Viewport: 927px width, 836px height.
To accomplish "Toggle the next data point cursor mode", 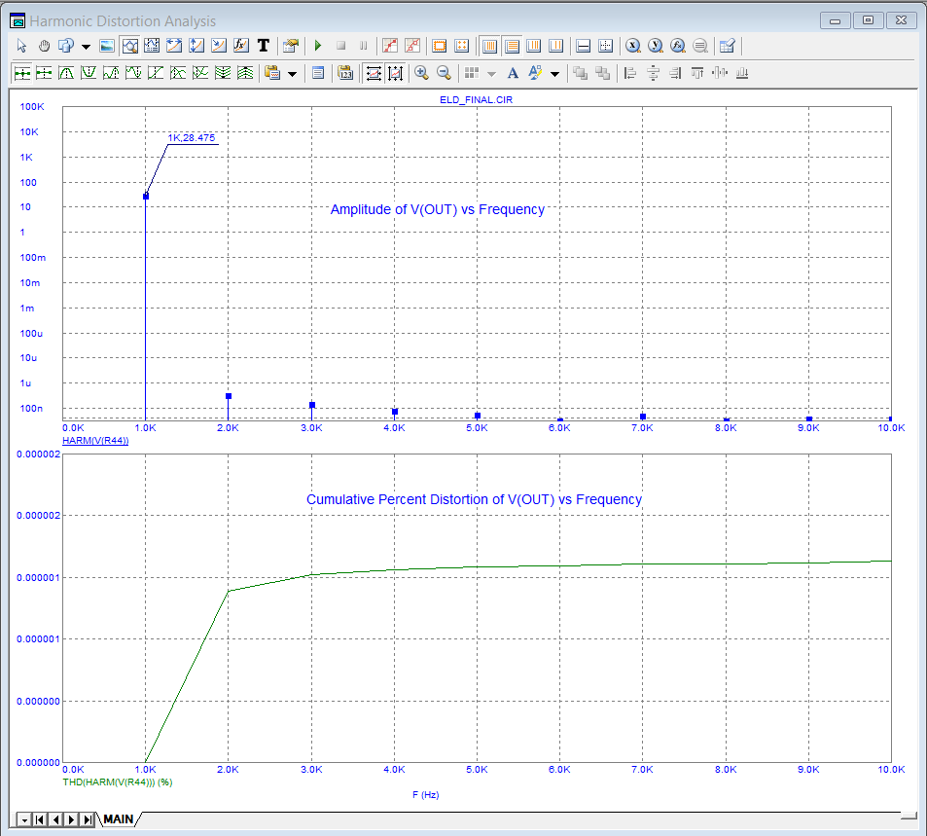I will pyautogui.click(x=21, y=73).
